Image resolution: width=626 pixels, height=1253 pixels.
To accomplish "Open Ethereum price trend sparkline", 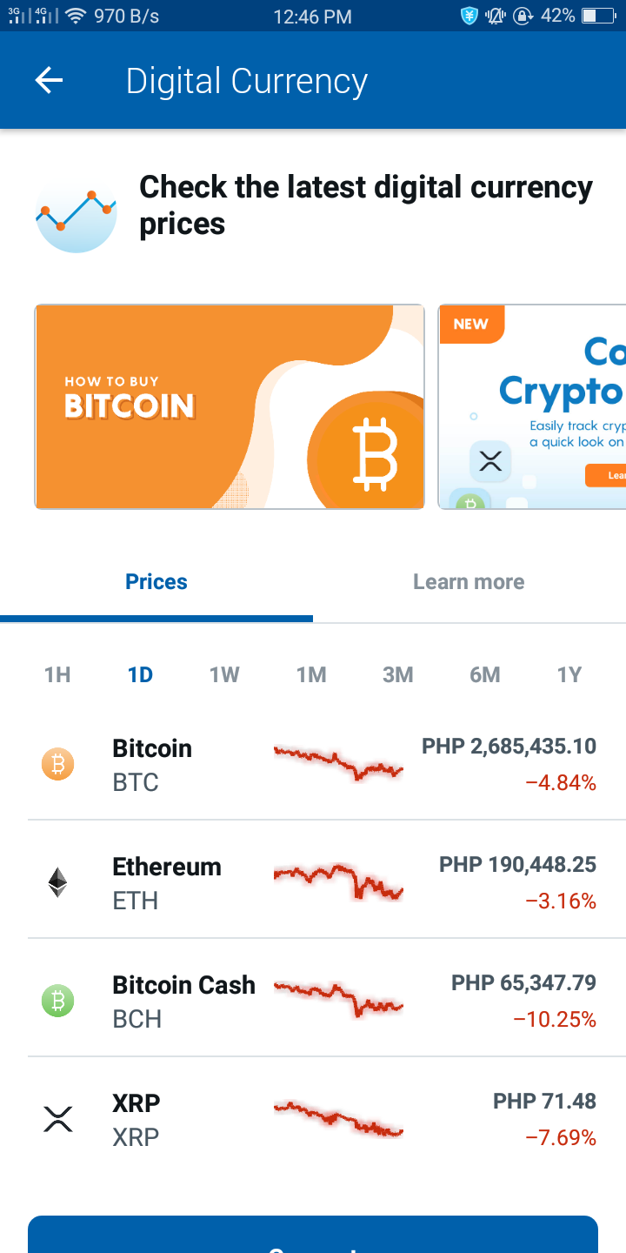I will 338,881.
